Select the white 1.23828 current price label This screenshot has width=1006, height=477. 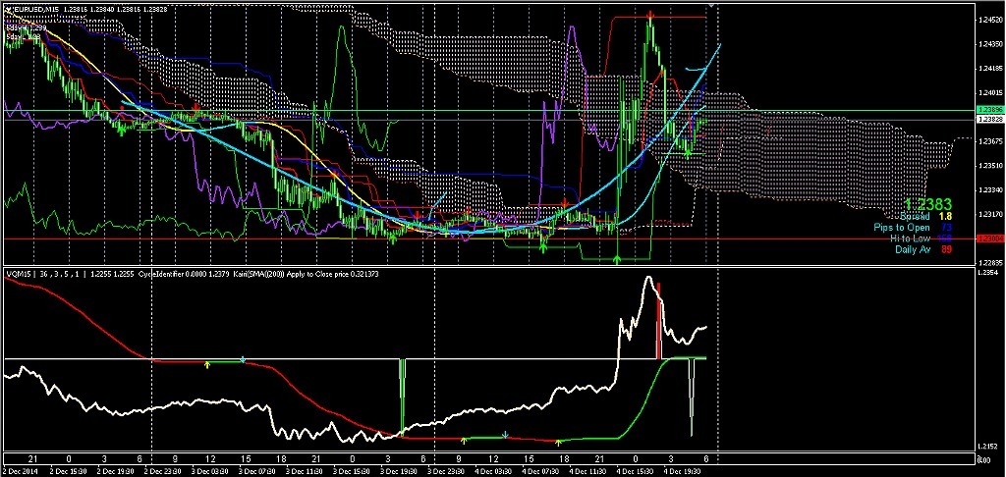[x=988, y=120]
